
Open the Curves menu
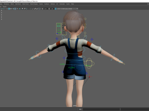click(41, 4)
